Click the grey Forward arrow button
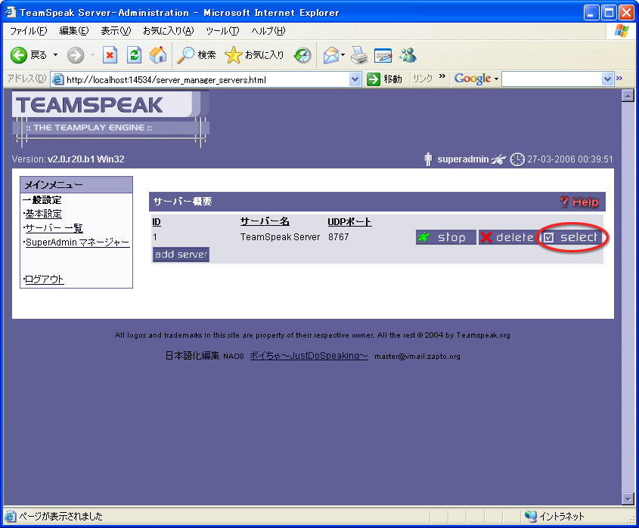The height and width of the screenshot is (528, 639). [x=76, y=55]
